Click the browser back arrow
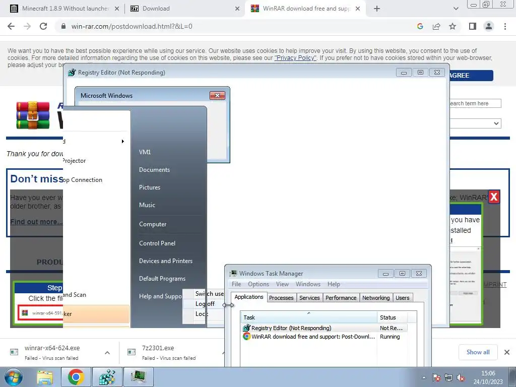The height and width of the screenshot is (387, 516). coord(11,26)
